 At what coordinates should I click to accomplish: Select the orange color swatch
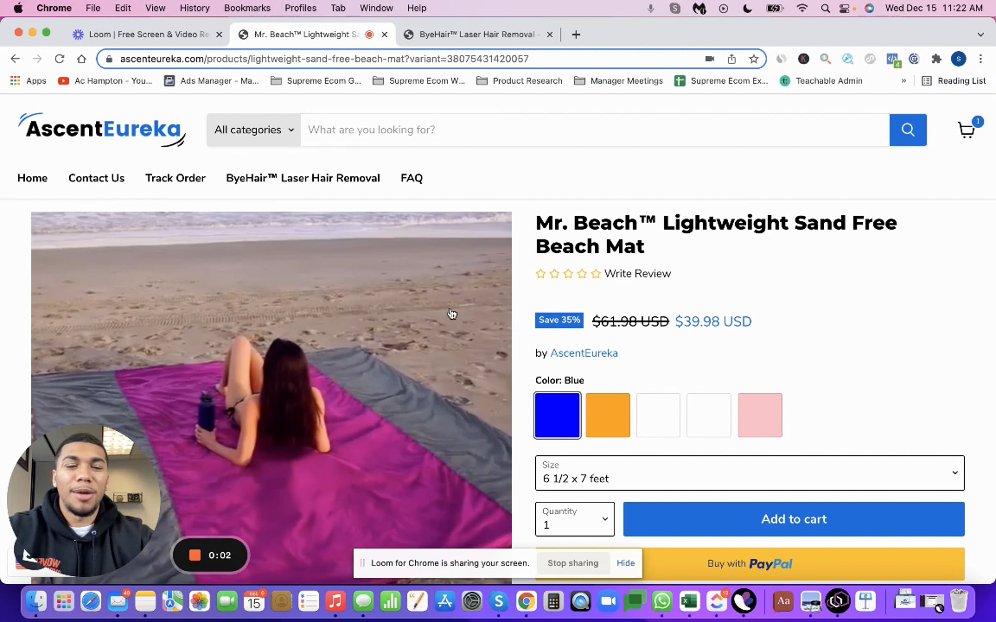click(x=608, y=415)
